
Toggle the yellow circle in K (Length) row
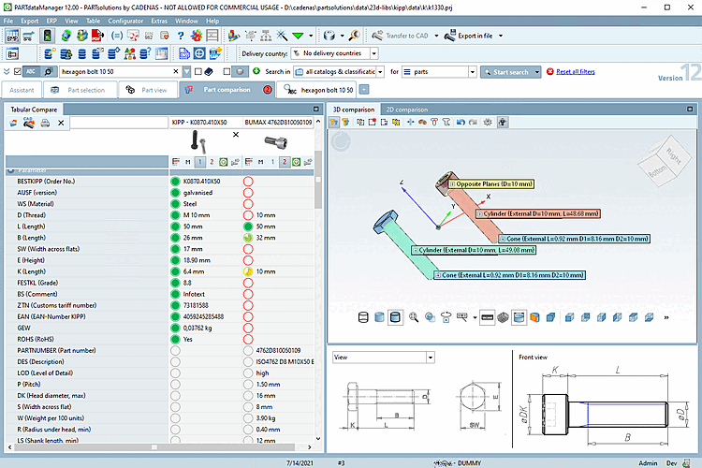click(x=248, y=271)
